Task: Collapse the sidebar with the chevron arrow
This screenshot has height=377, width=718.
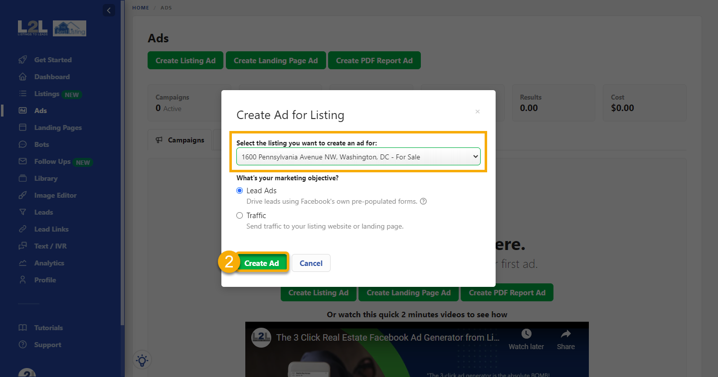Action: pos(109,10)
